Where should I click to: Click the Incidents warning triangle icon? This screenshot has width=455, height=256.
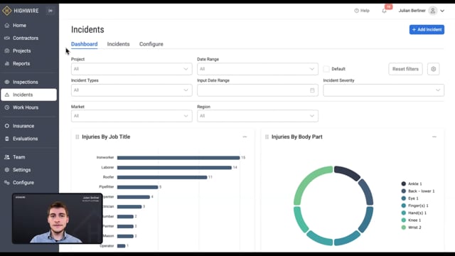(7, 95)
